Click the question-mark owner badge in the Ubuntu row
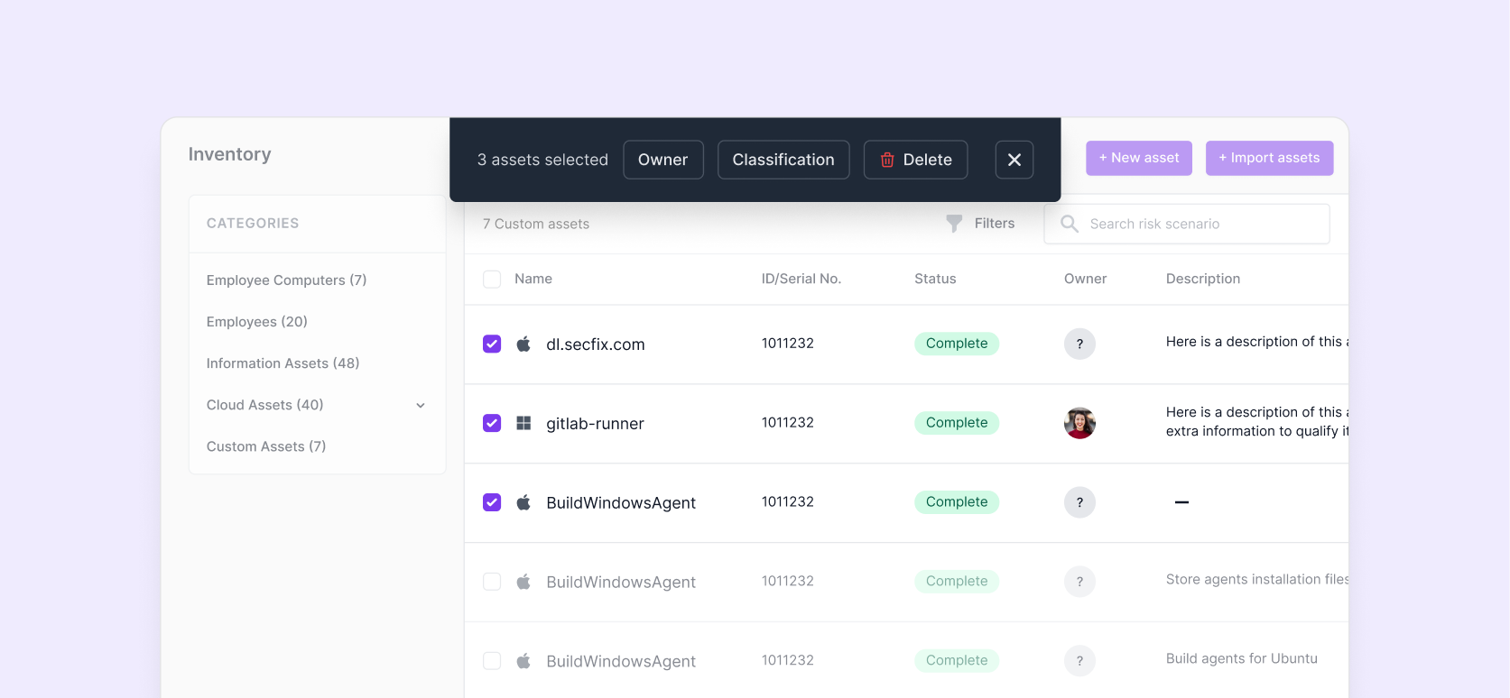 [x=1079, y=661]
